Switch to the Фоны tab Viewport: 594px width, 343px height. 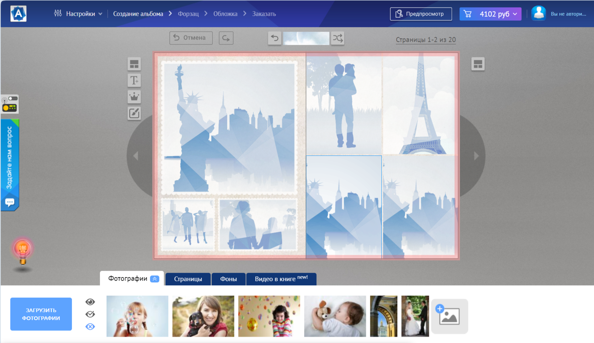pyautogui.click(x=228, y=279)
